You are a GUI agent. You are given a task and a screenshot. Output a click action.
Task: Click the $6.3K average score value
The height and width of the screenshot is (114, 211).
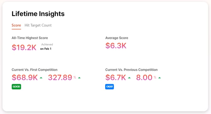(x=116, y=46)
